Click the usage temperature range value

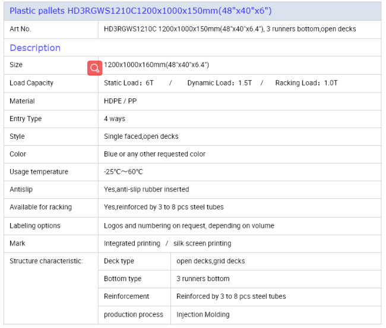pos(124,172)
